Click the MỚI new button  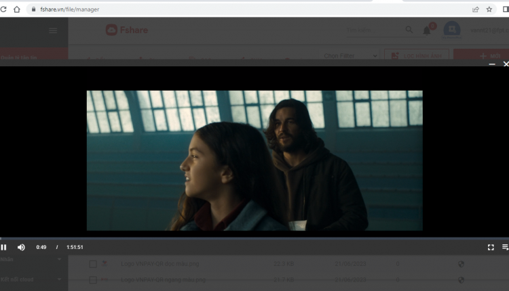(x=481, y=55)
